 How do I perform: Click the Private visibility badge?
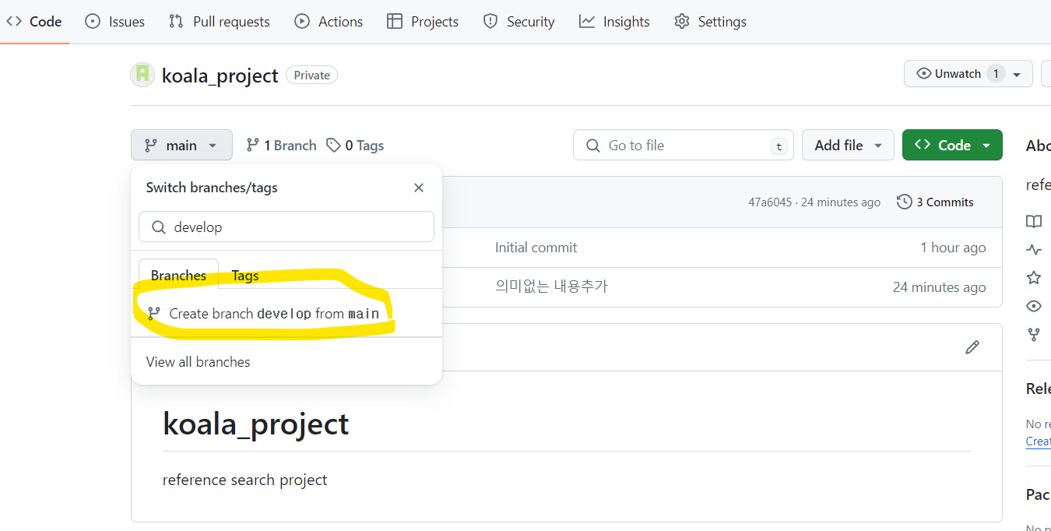point(311,76)
